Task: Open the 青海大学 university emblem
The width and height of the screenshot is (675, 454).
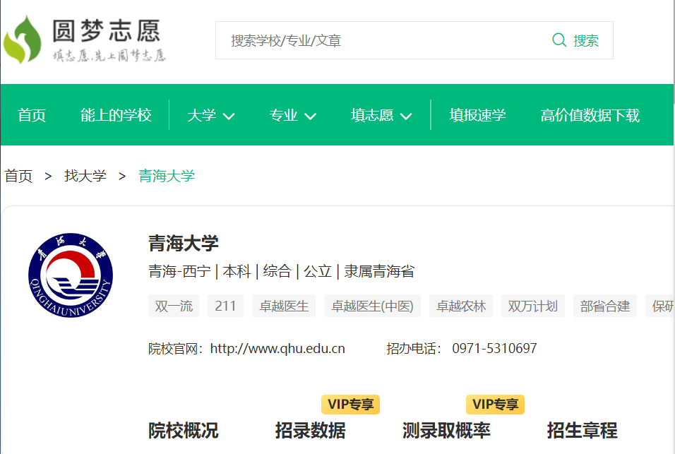Action: [x=71, y=275]
